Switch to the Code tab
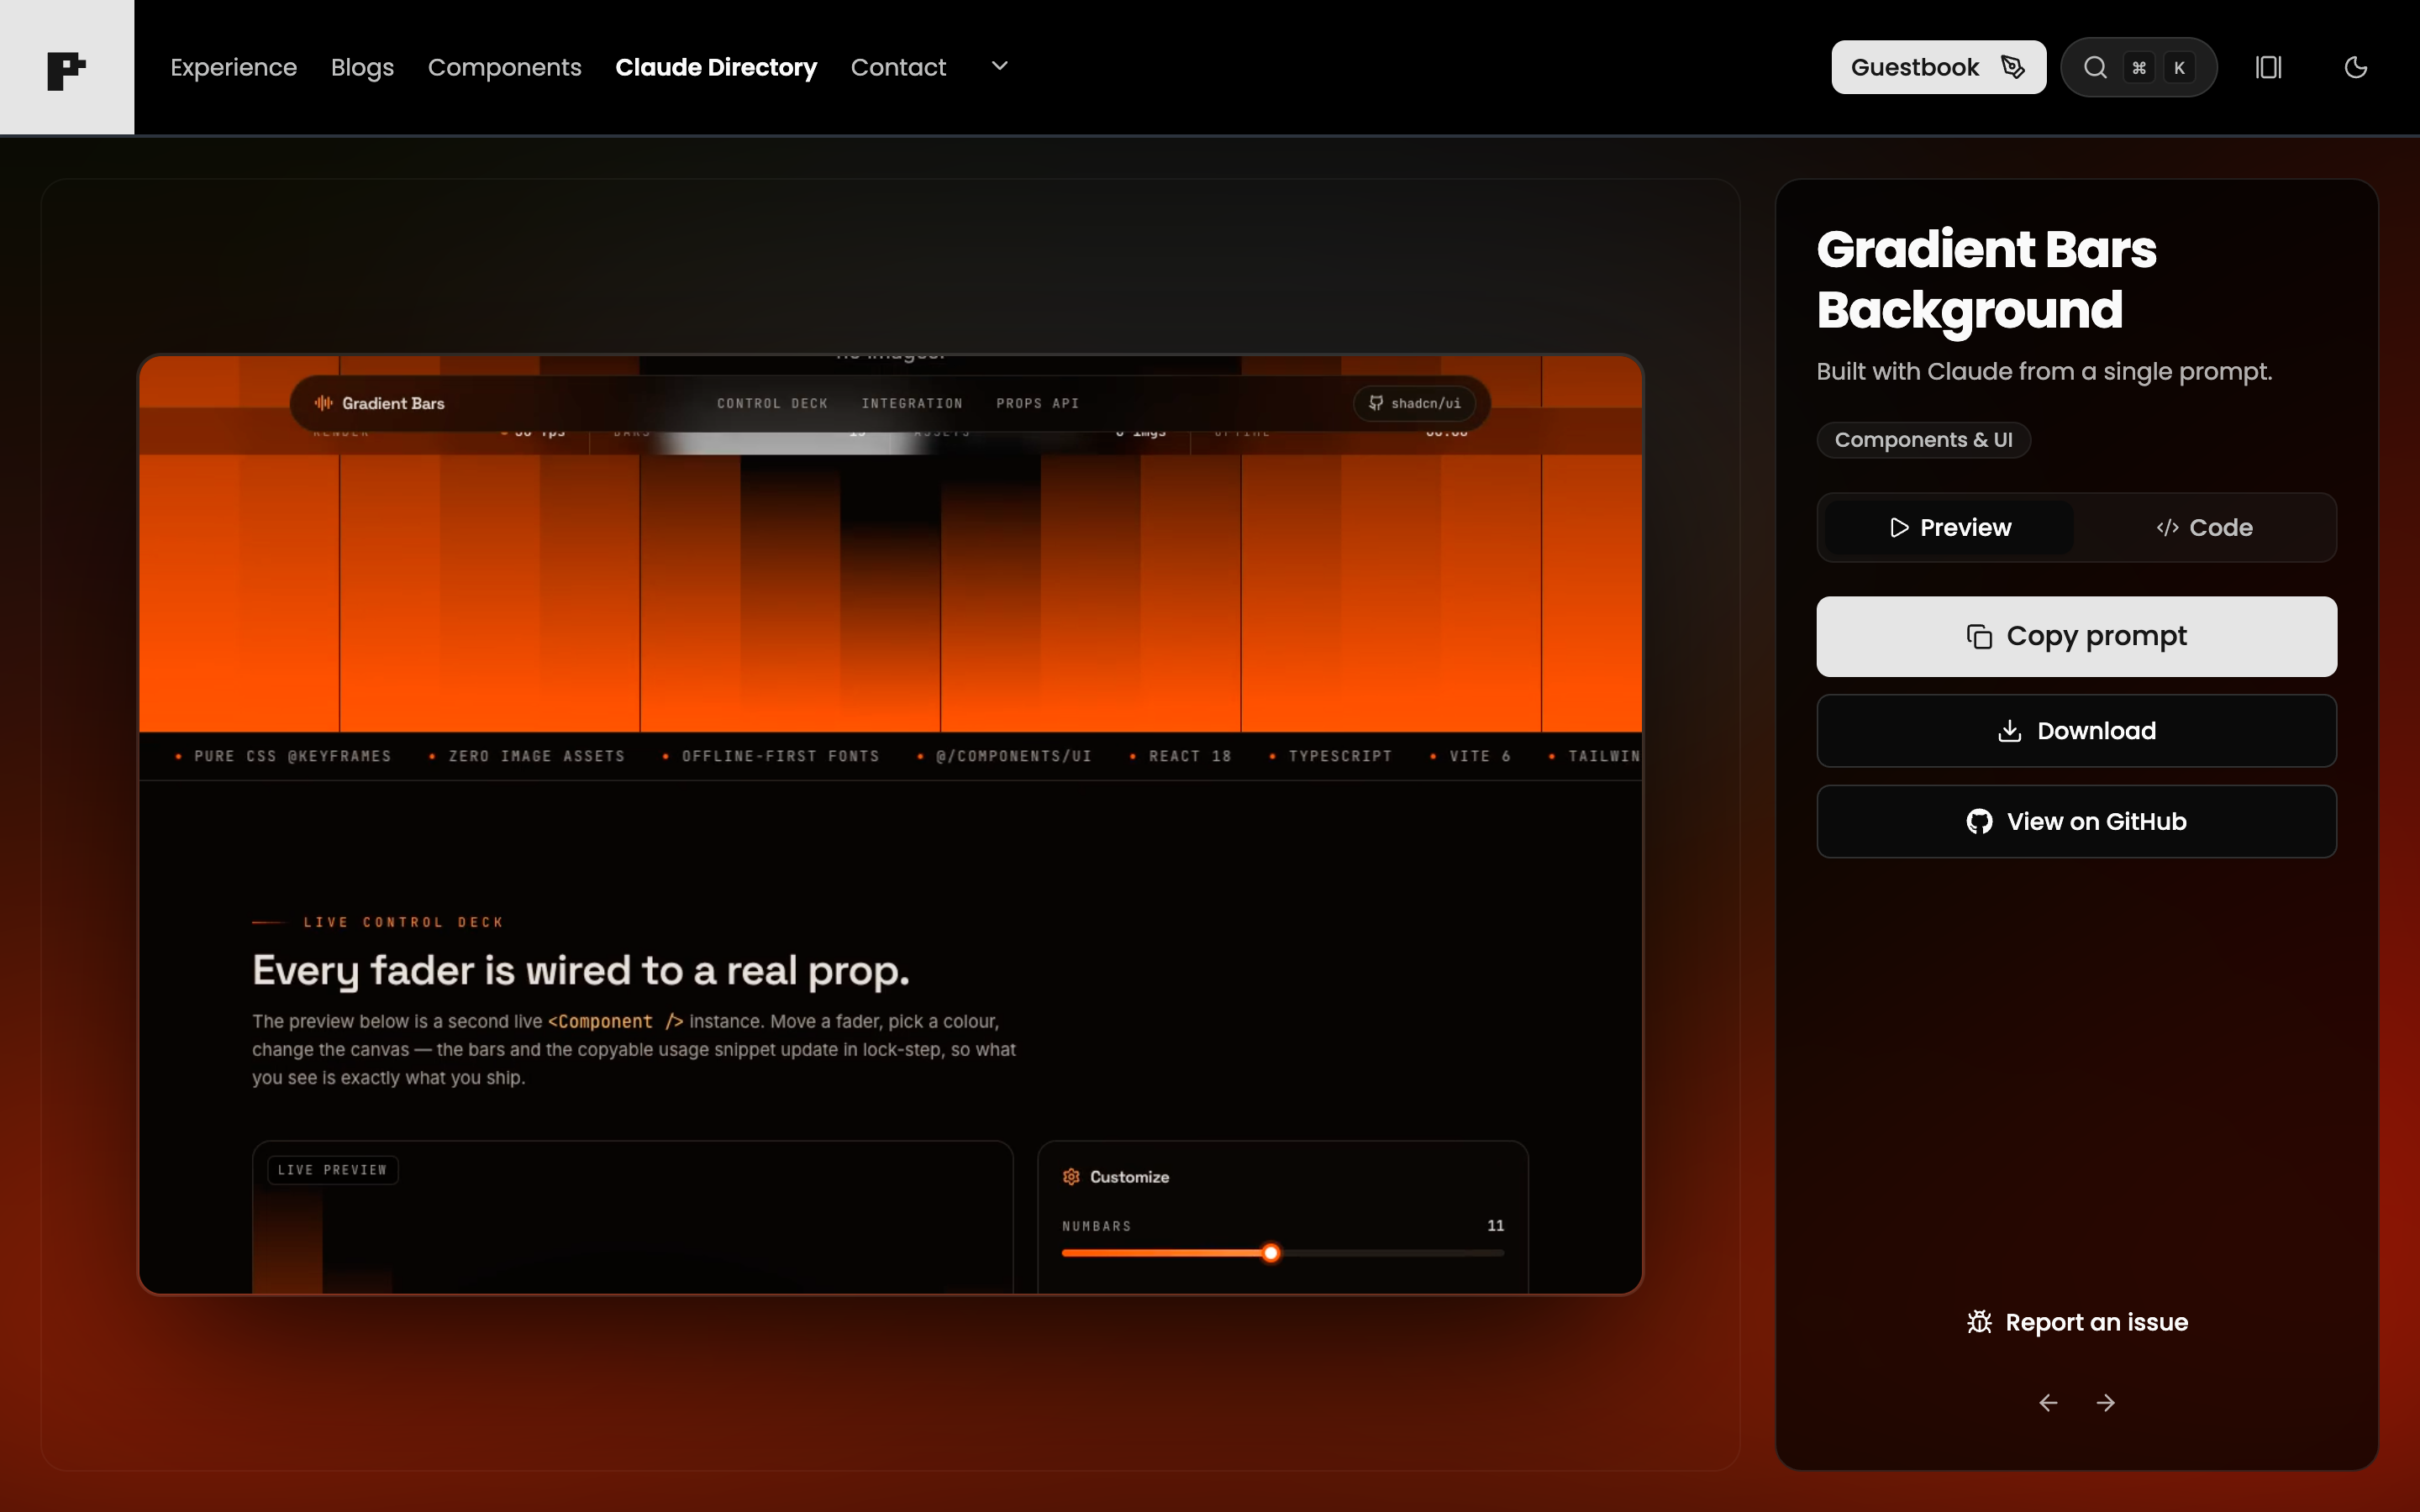The height and width of the screenshot is (1512, 2420). (x=2204, y=527)
